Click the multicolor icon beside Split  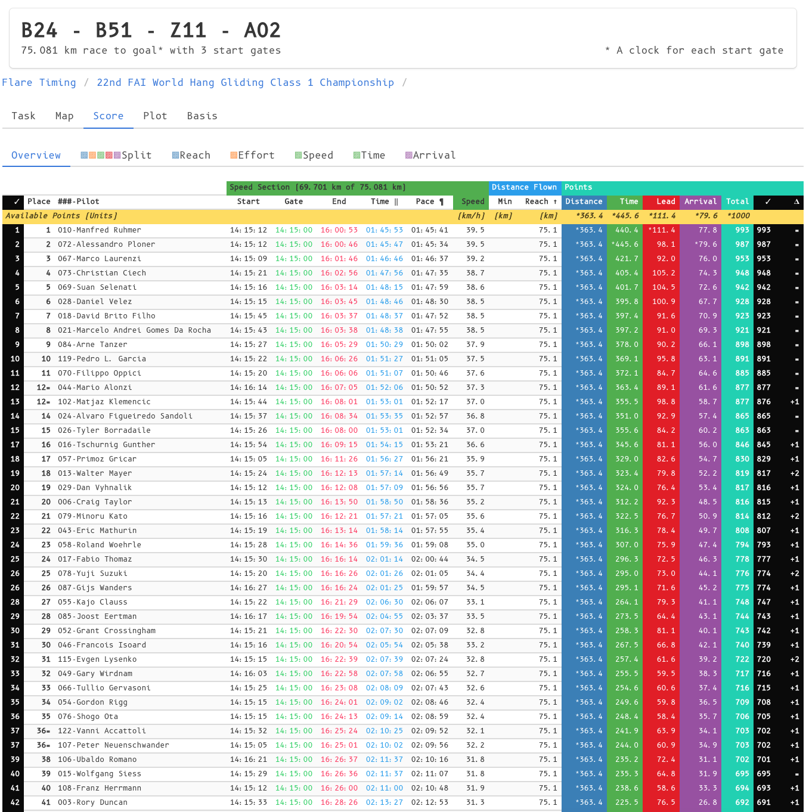(101, 155)
